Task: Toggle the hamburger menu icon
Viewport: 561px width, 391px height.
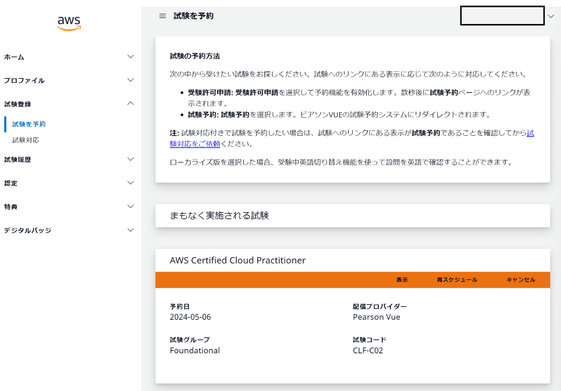Action: pos(162,16)
